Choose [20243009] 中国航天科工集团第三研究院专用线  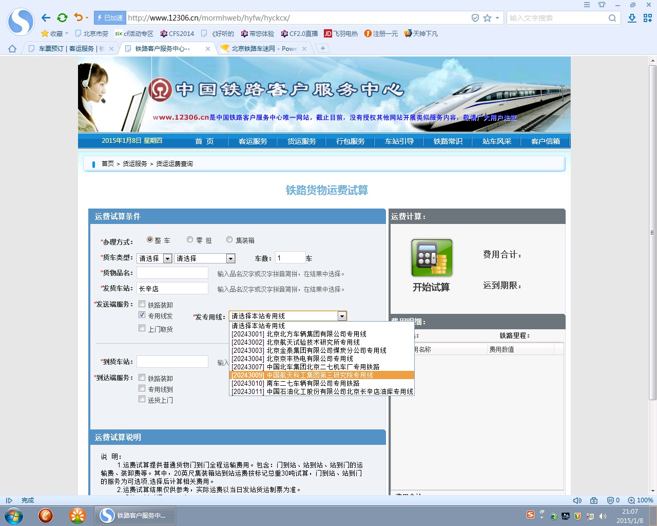pyautogui.click(x=322, y=375)
